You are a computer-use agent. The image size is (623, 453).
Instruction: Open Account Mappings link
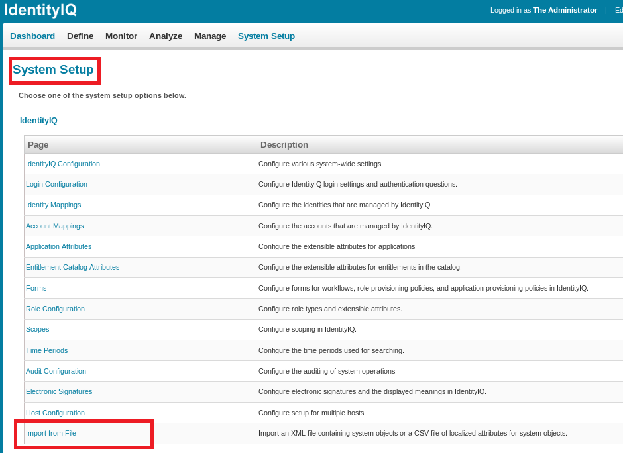pos(54,226)
